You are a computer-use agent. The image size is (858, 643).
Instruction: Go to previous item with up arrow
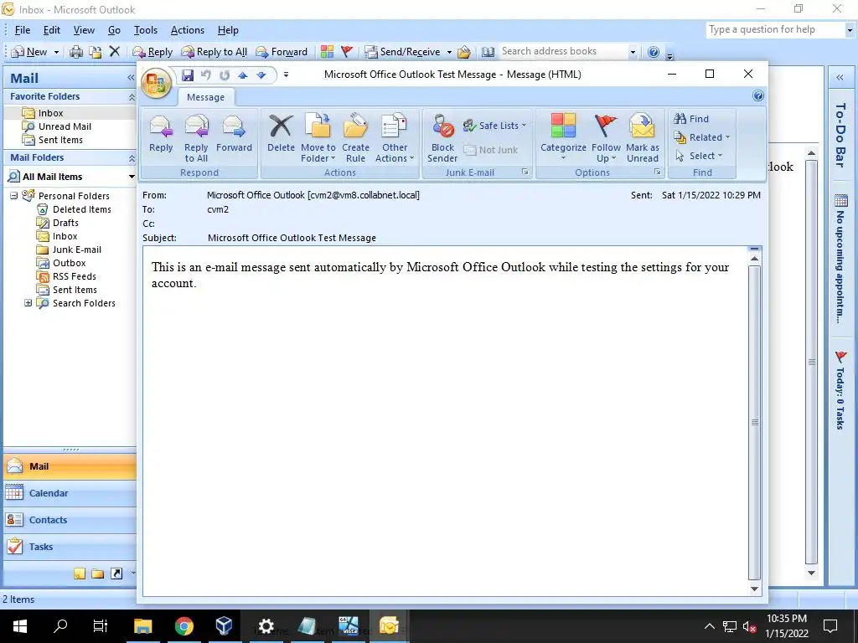click(242, 75)
